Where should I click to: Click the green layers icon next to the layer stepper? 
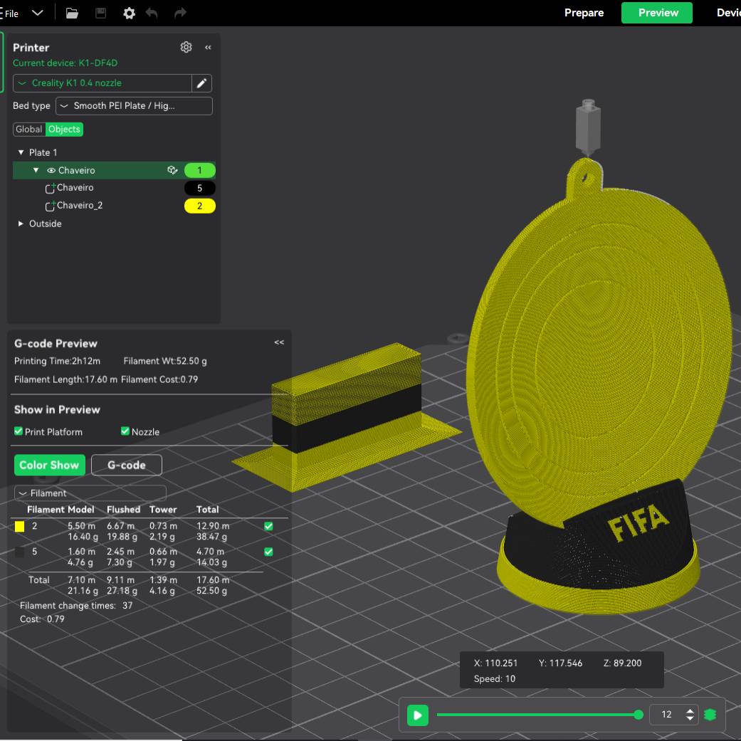pos(710,714)
